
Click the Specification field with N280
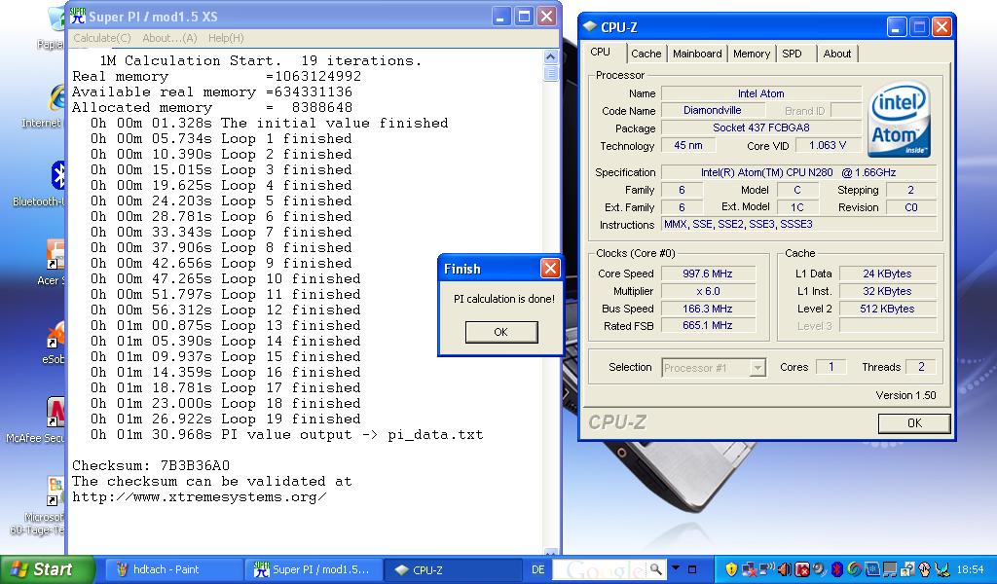(798, 172)
